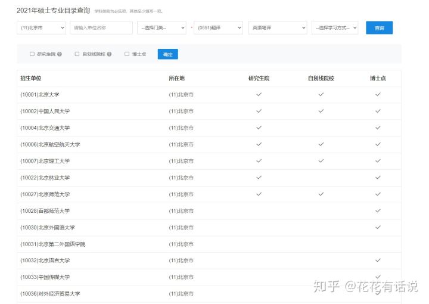Click 北京大学 row's 研究生院 checkmark
The width and height of the screenshot is (429, 304).
click(259, 94)
